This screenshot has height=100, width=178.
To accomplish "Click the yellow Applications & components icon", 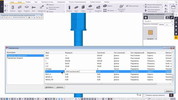I will [176, 37].
